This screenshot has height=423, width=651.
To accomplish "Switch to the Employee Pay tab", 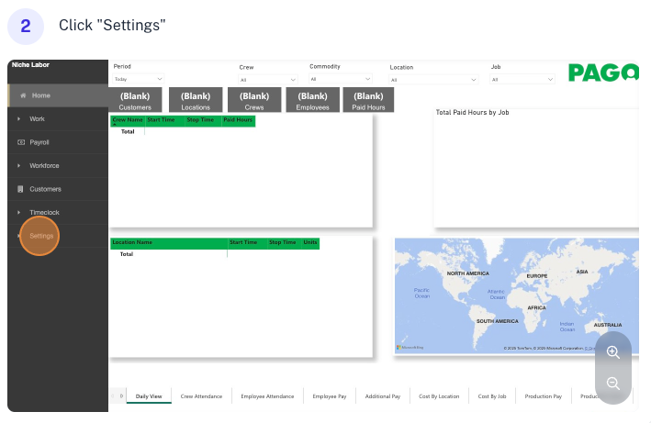I will coord(329,396).
